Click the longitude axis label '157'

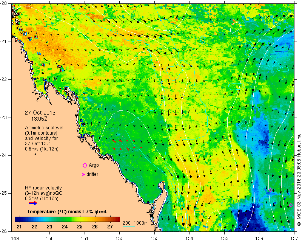[294, 239]
